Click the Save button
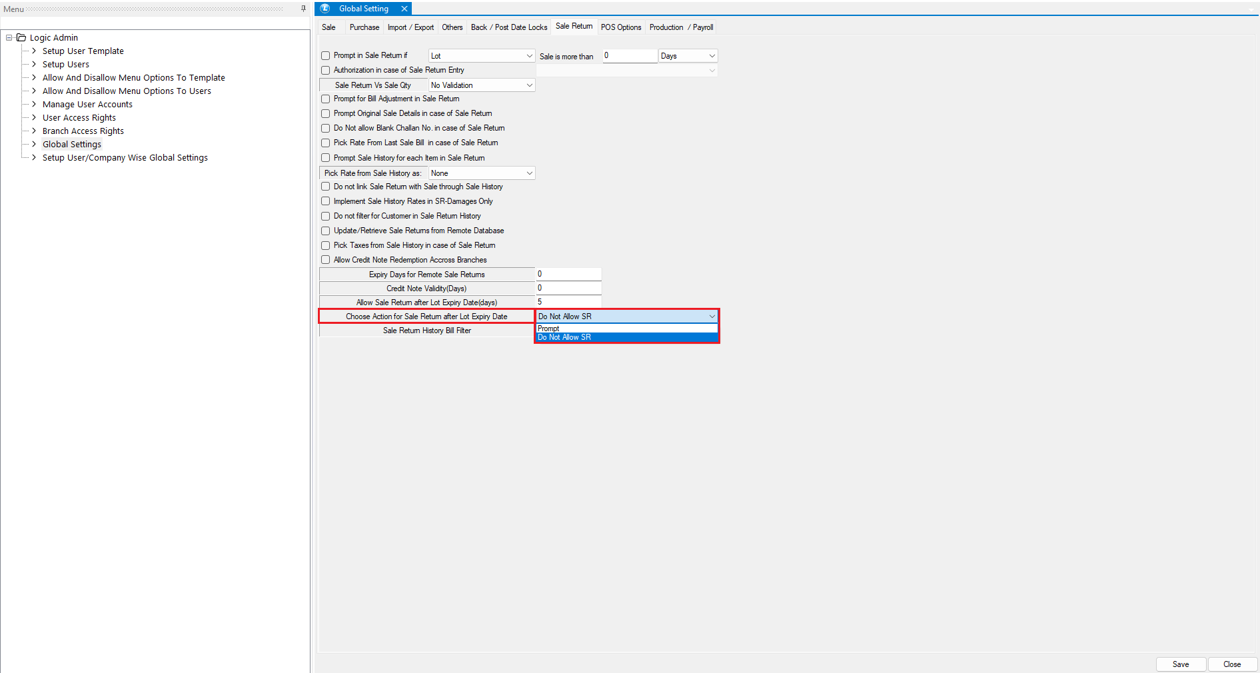1260x673 pixels. (1180, 664)
